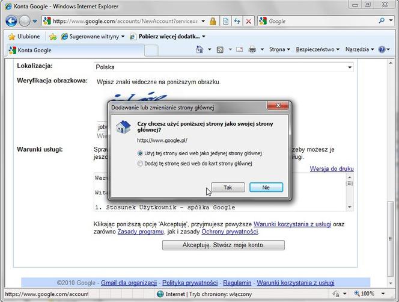The image size is (399, 302).
Task: Refresh the page with the refresh icon
Action: pos(237,21)
